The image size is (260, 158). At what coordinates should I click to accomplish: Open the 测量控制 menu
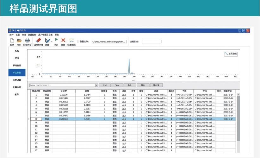[32, 35]
